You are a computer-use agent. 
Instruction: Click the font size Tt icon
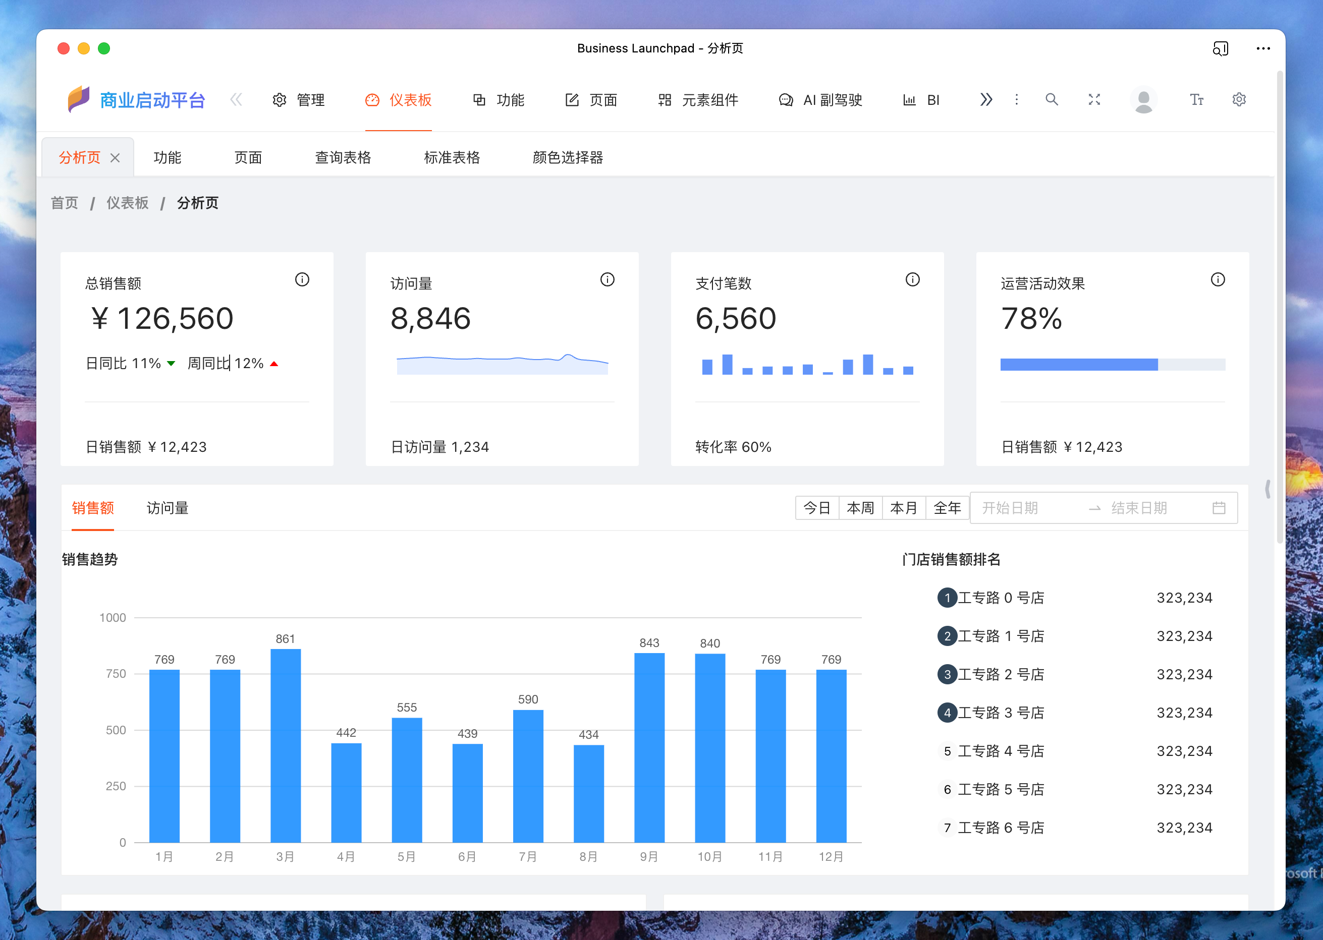(1196, 99)
